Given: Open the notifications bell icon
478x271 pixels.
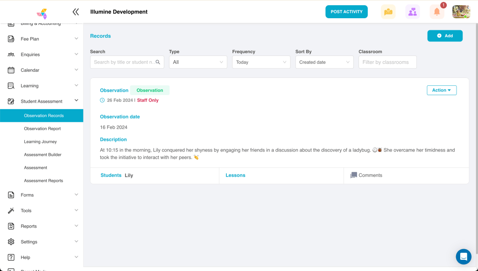Looking at the screenshot, I should (437, 12).
